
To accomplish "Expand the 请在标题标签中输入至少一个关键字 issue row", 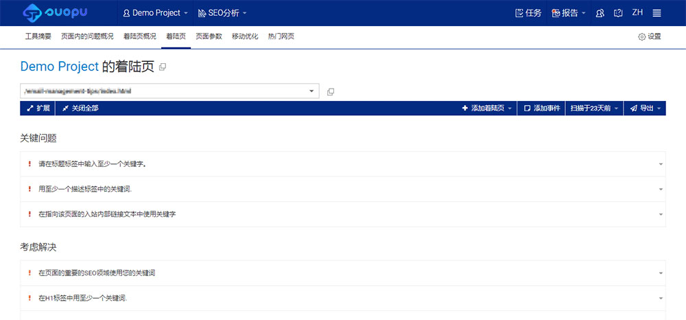I will (x=343, y=164).
